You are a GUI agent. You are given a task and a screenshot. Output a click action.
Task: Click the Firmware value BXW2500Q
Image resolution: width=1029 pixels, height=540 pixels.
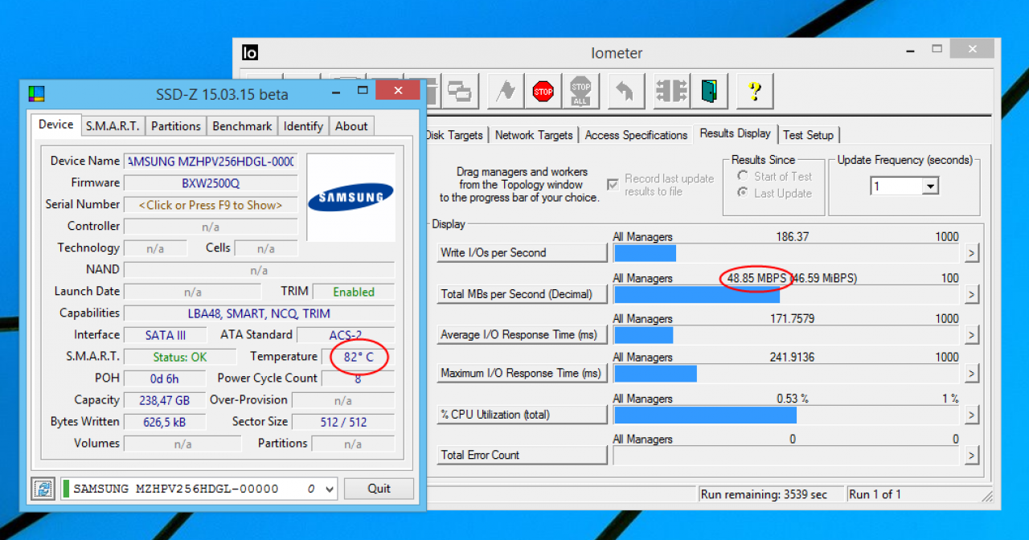pyautogui.click(x=211, y=183)
